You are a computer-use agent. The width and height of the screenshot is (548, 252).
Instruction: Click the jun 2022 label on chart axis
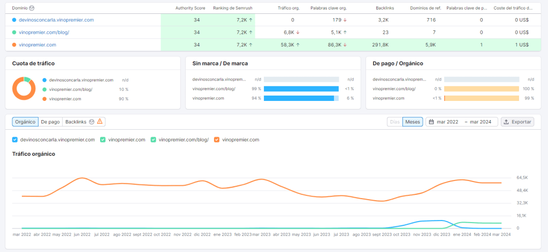[x=82, y=234]
